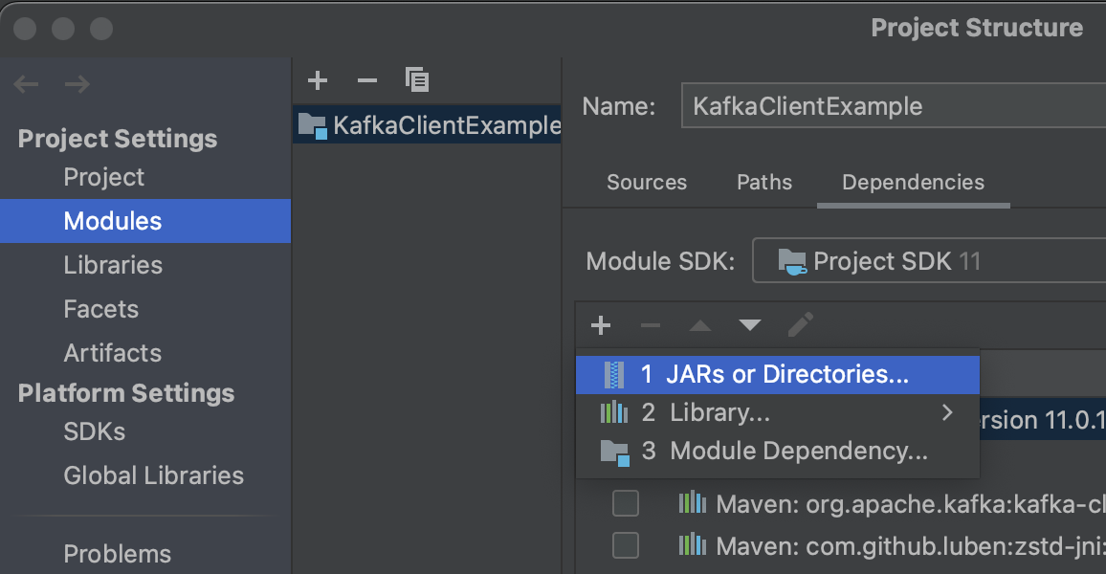
Task: Toggle export checkbox for kafka Maven library
Action: pyautogui.click(x=626, y=503)
